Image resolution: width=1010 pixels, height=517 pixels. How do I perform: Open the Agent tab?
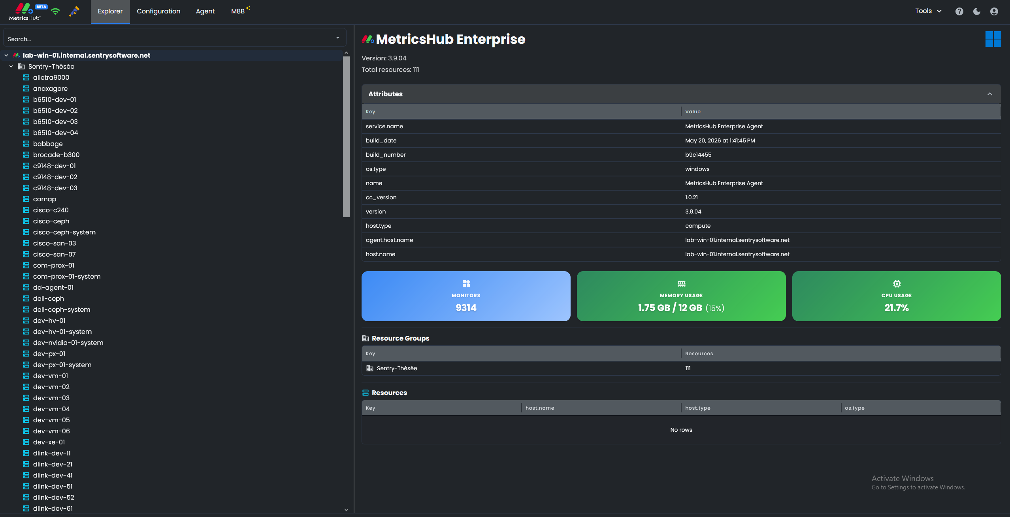click(205, 11)
